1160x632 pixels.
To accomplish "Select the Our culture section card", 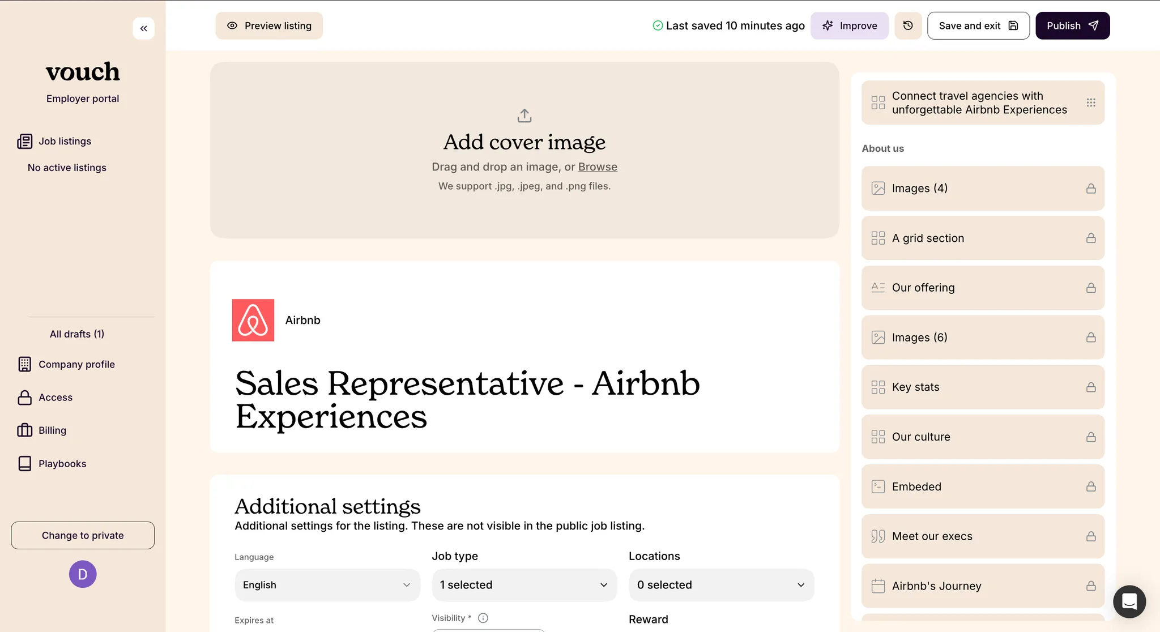I will (983, 437).
